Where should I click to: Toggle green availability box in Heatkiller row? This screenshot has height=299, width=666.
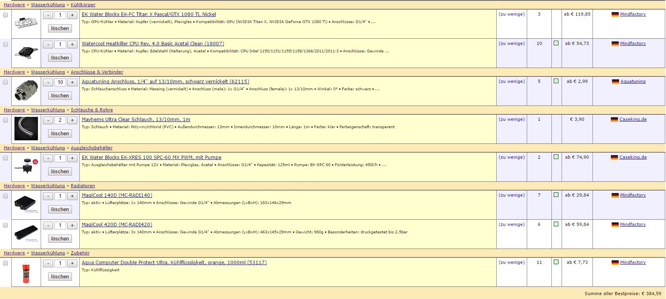556,43
